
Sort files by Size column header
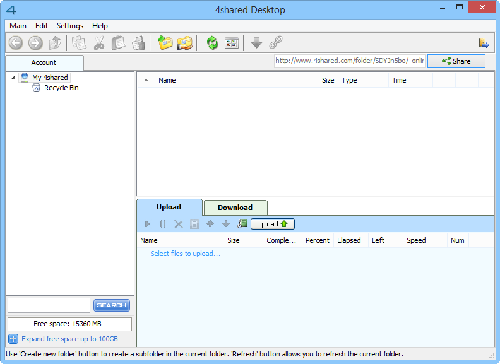coord(316,80)
